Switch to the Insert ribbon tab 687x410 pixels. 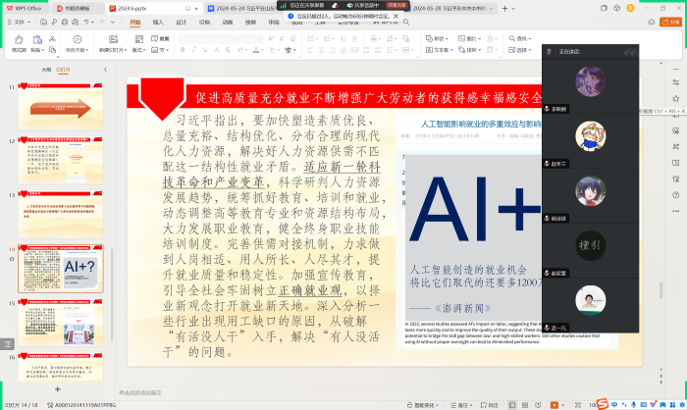coord(156,22)
